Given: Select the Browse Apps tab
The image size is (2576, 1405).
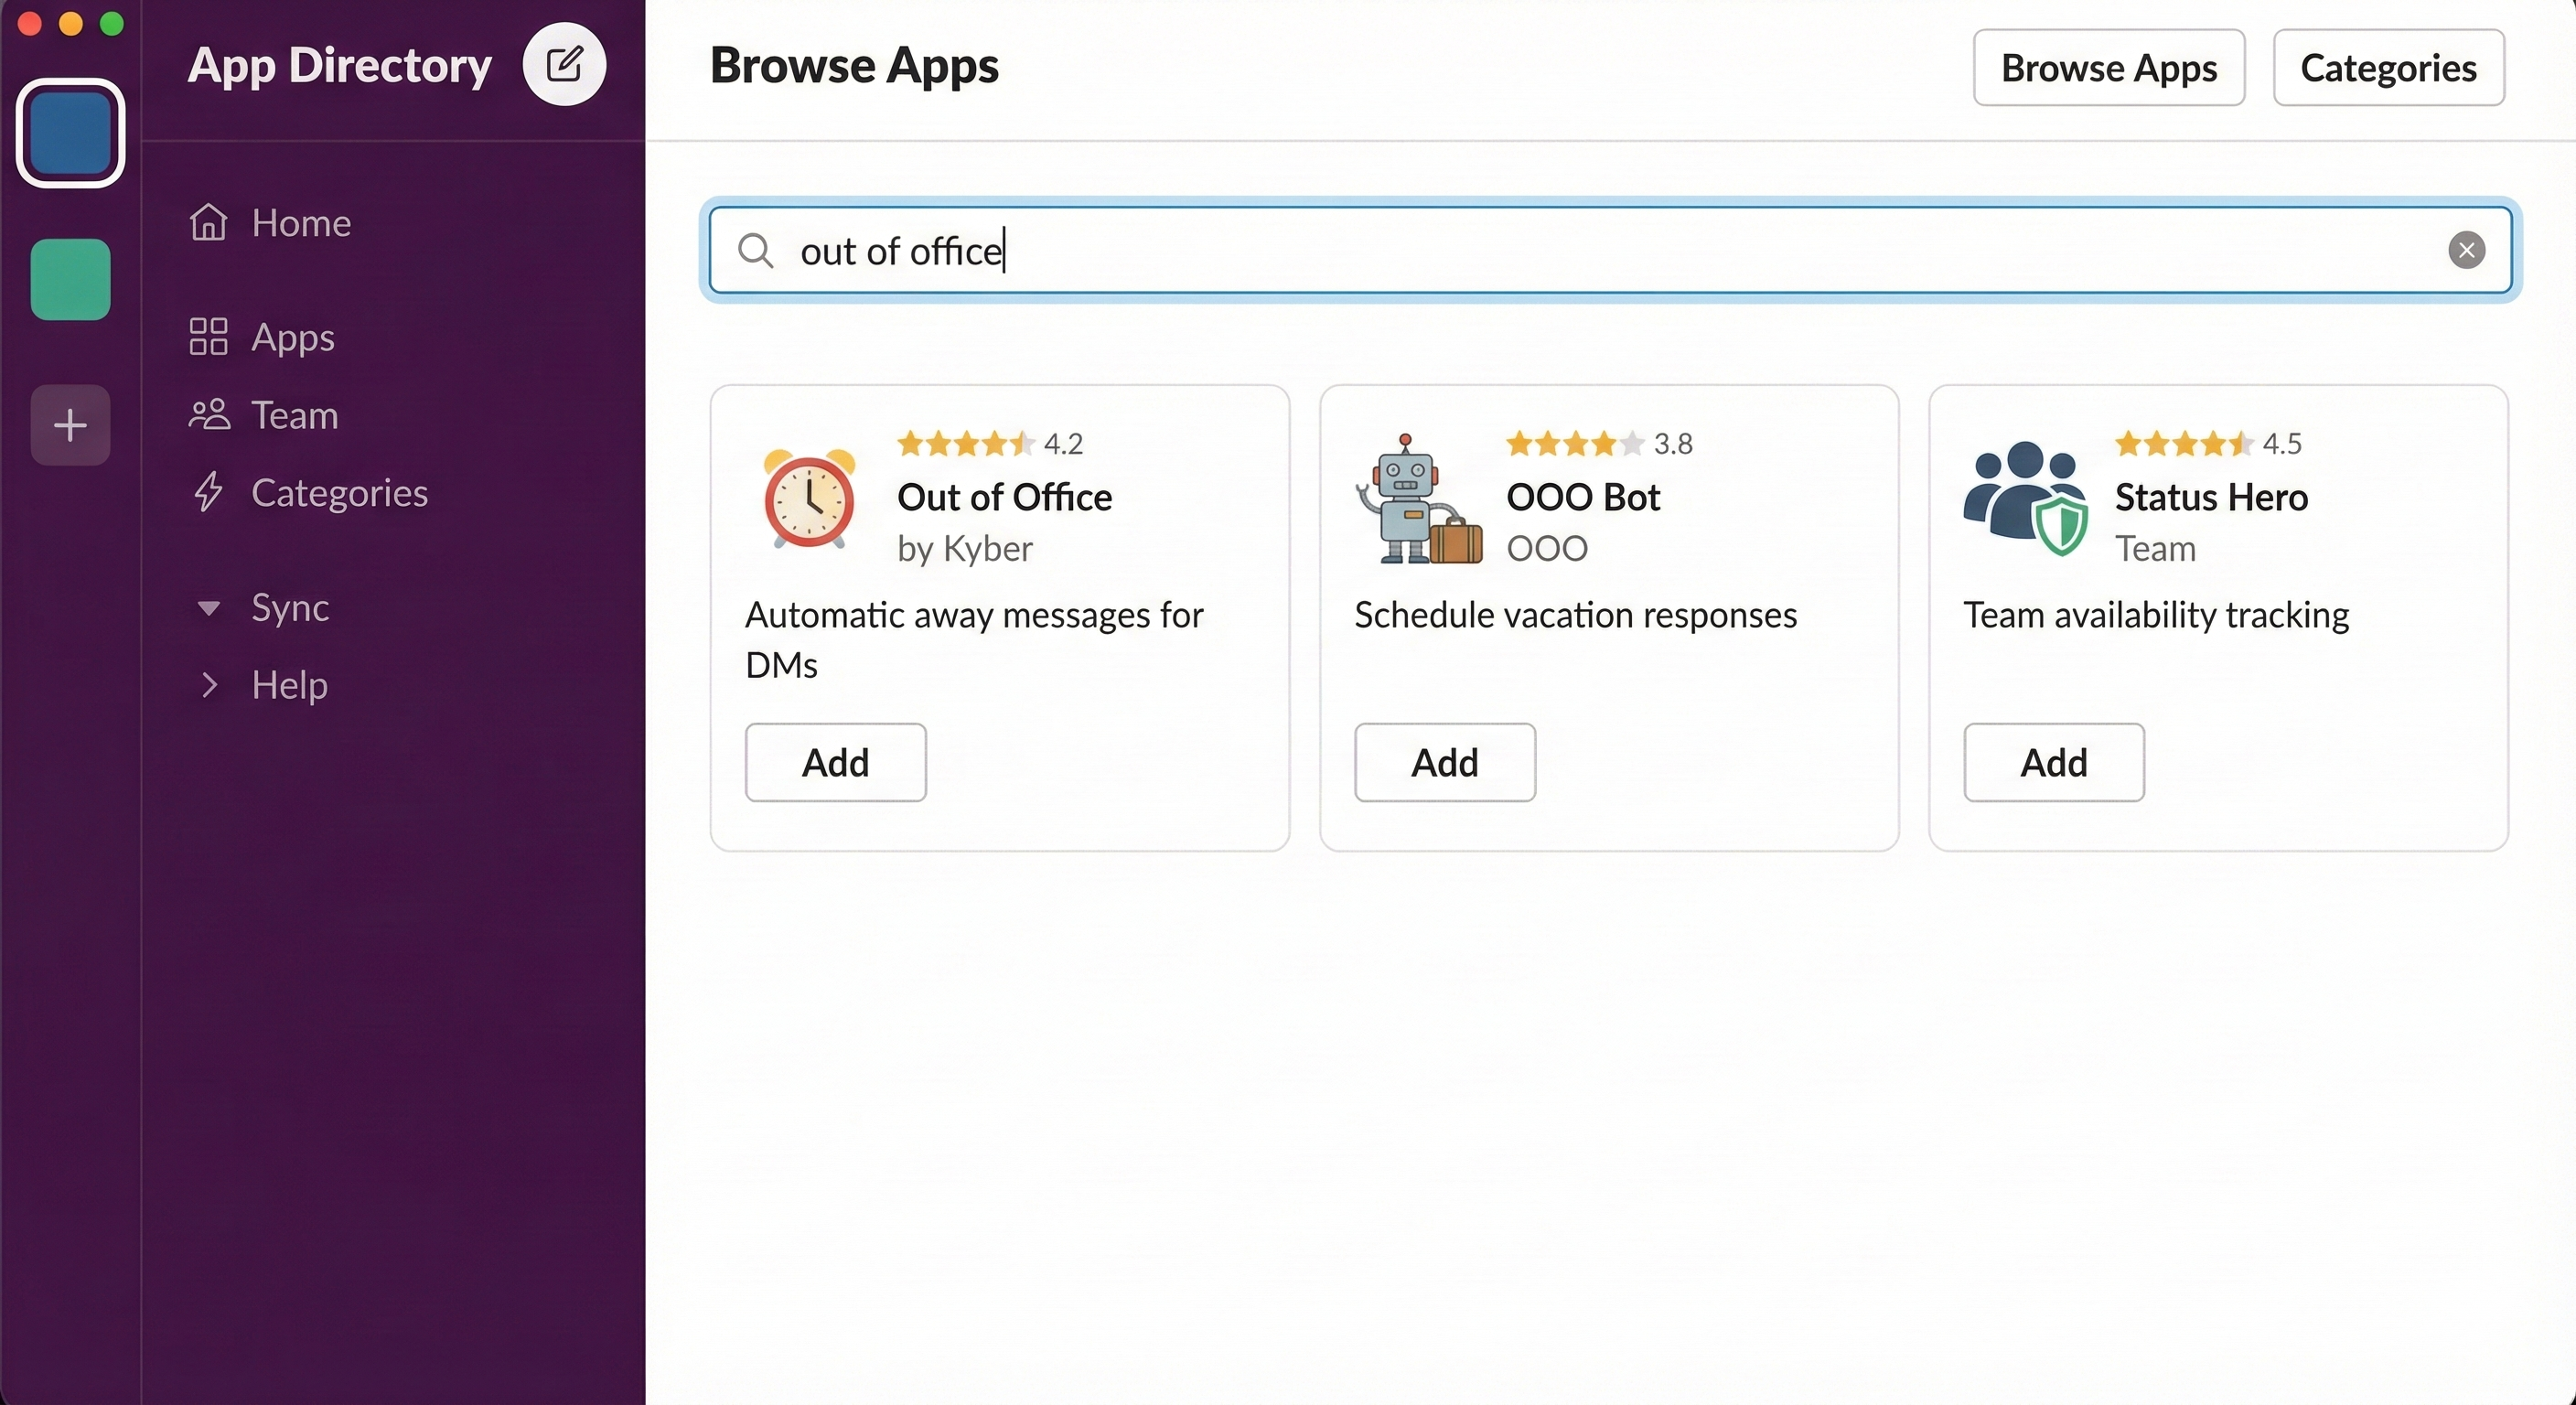Looking at the screenshot, I should click(x=2108, y=67).
